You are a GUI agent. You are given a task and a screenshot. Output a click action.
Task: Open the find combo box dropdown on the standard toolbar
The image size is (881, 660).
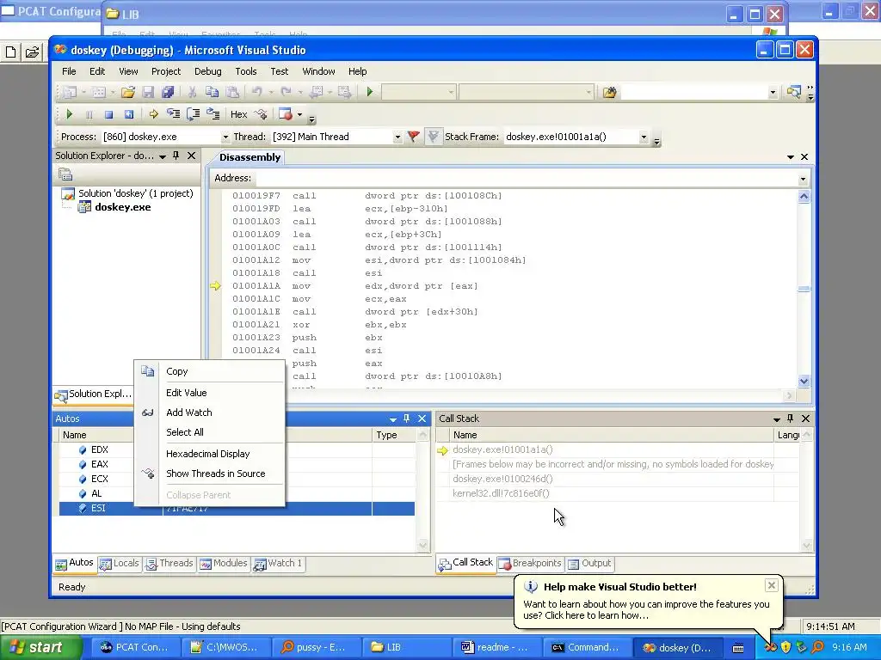point(773,92)
